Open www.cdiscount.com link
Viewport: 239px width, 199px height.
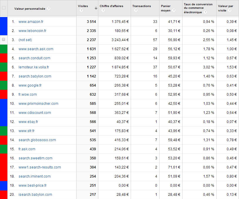click(x=35, y=113)
